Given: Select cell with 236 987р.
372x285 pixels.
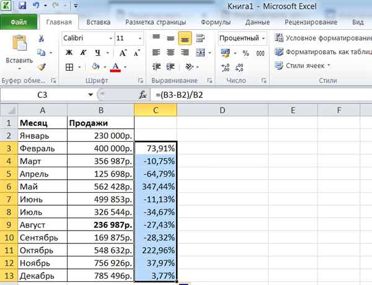Looking at the screenshot, I should tap(100, 224).
